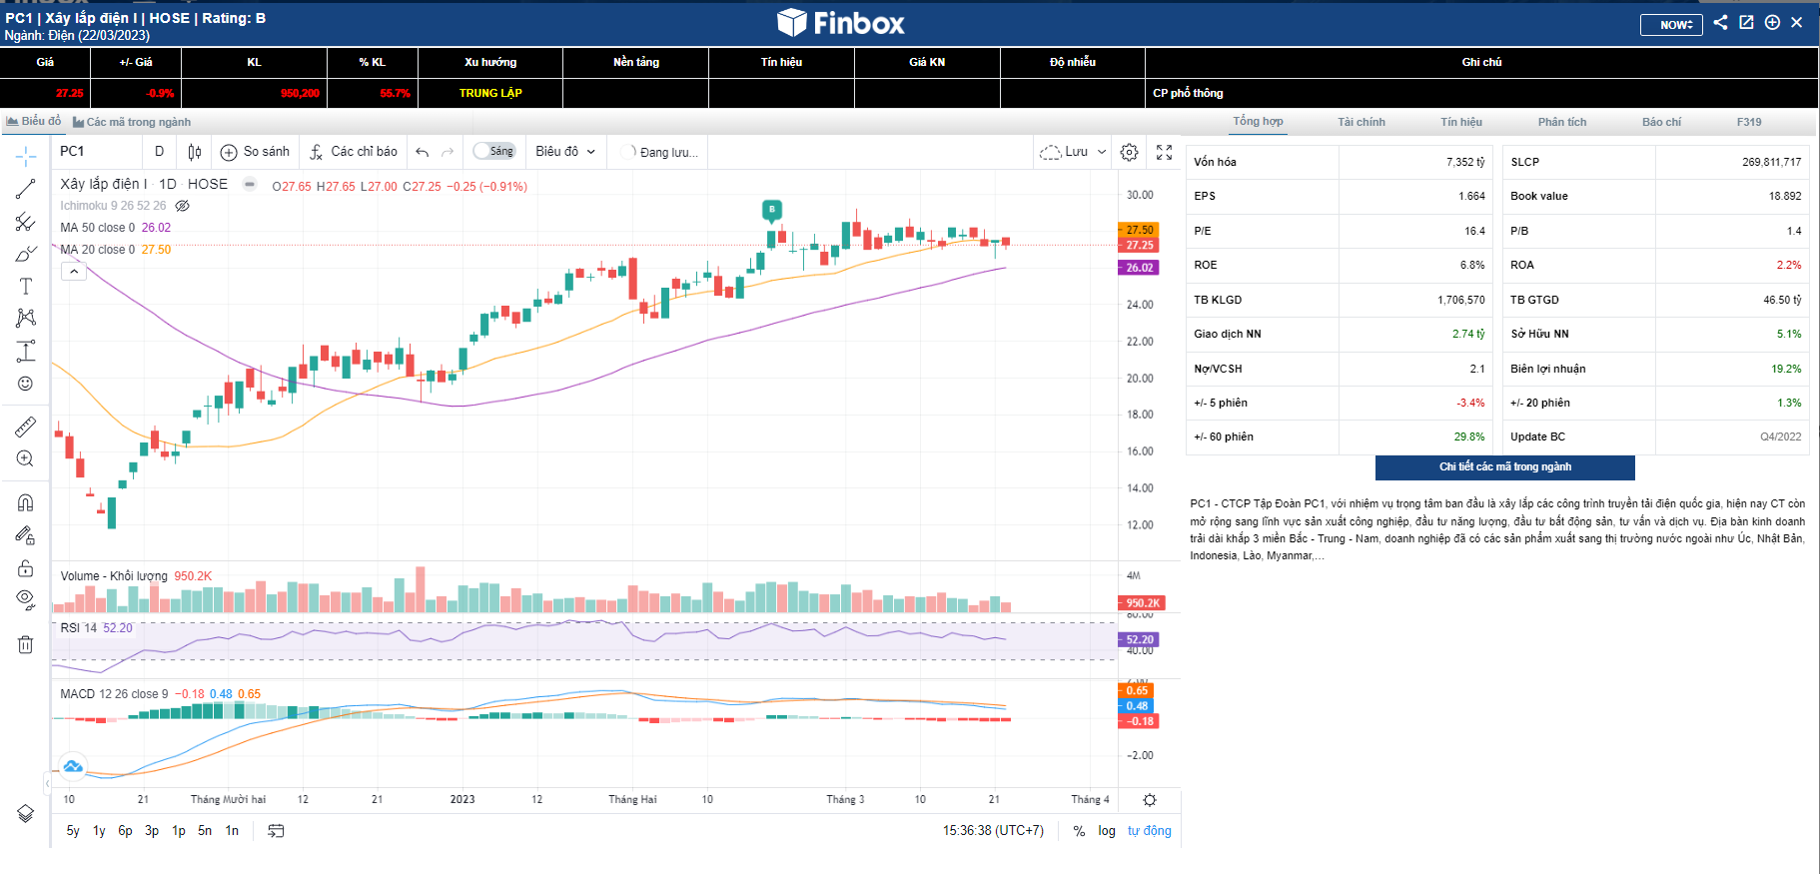This screenshot has width=1820, height=874.
Task: Activate the ruler measure tool
Action: click(x=26, y=428)
